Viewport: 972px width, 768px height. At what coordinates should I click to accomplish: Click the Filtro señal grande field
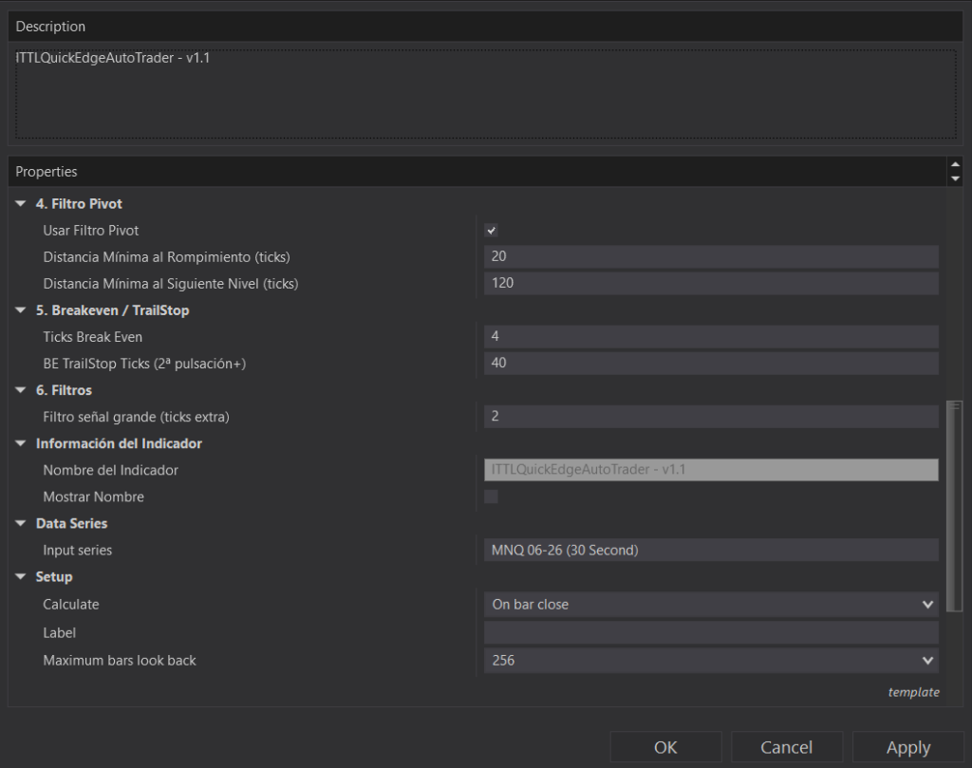click(x=710, y=416)
